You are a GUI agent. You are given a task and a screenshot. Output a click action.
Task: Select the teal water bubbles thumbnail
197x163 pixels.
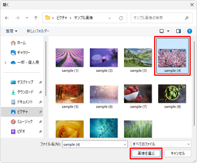coord(104,128)
